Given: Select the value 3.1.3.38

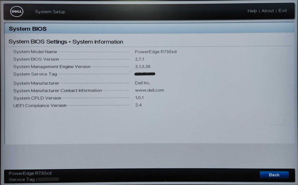Looking at the screenshot, I should [143, 67].
